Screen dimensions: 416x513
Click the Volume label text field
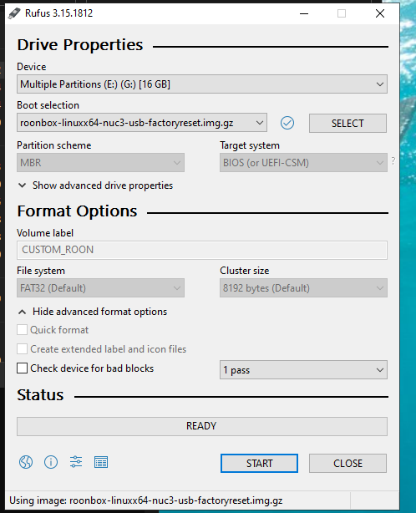point(202,251)
